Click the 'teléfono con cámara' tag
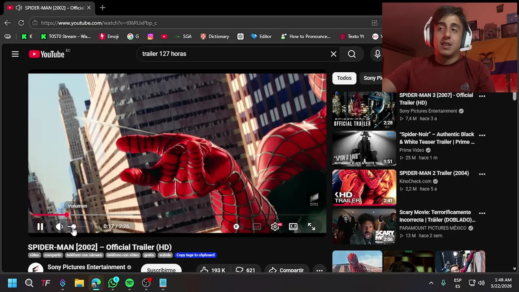The height and width of the screenshot is (292, 519). [x=84, y=255]
